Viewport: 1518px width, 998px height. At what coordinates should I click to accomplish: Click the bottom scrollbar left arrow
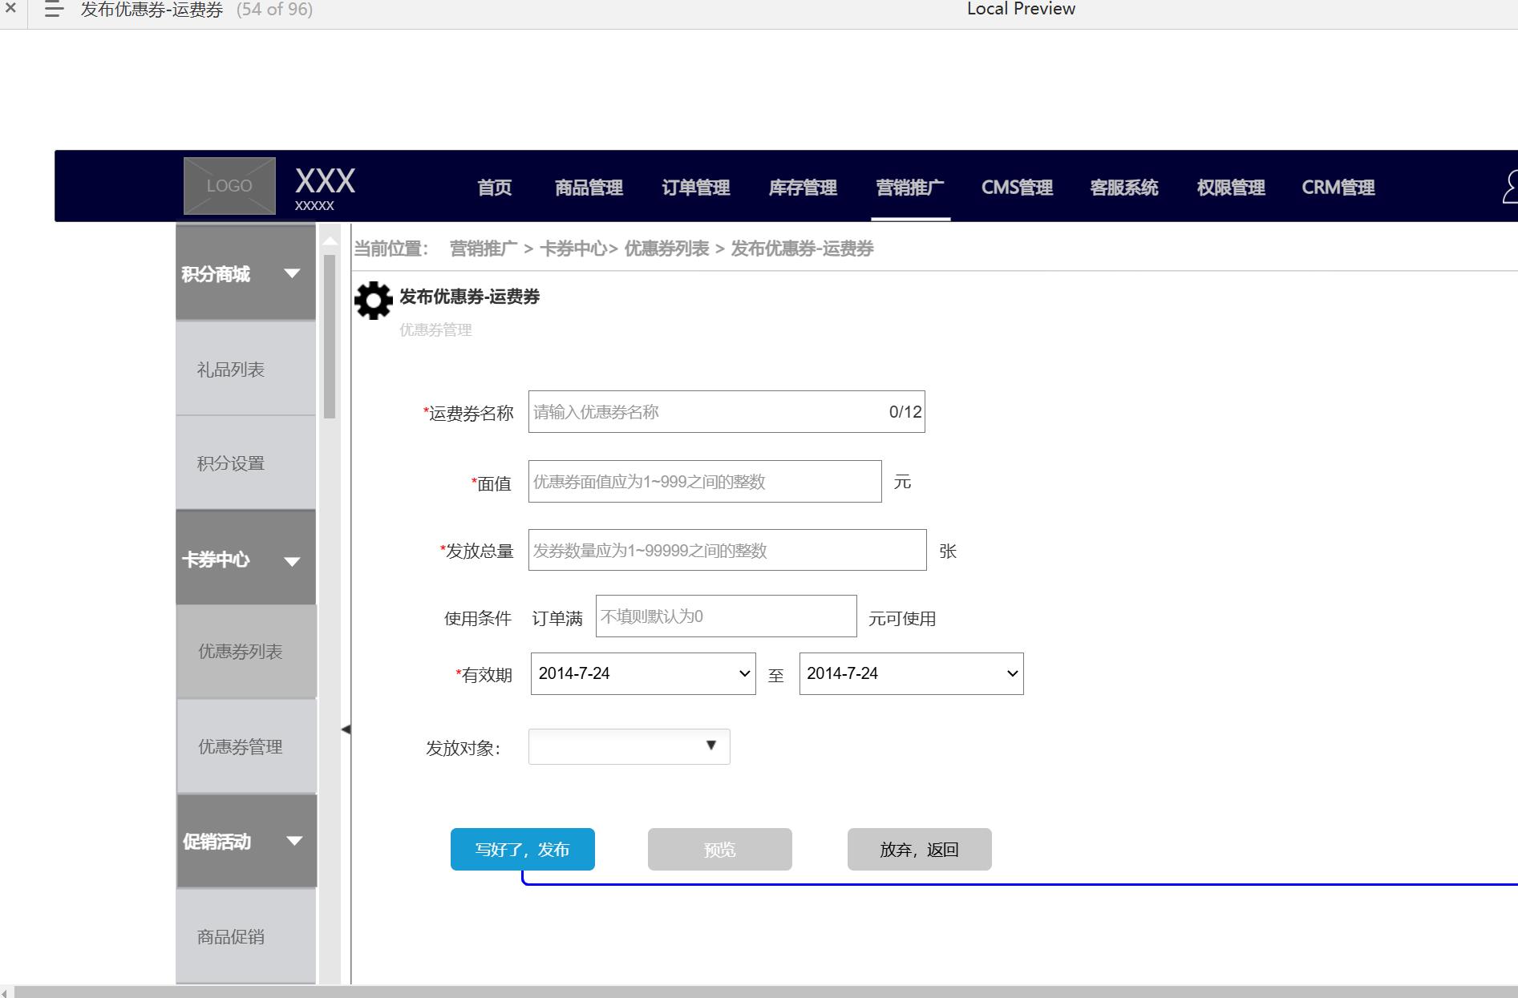[5, 992]
